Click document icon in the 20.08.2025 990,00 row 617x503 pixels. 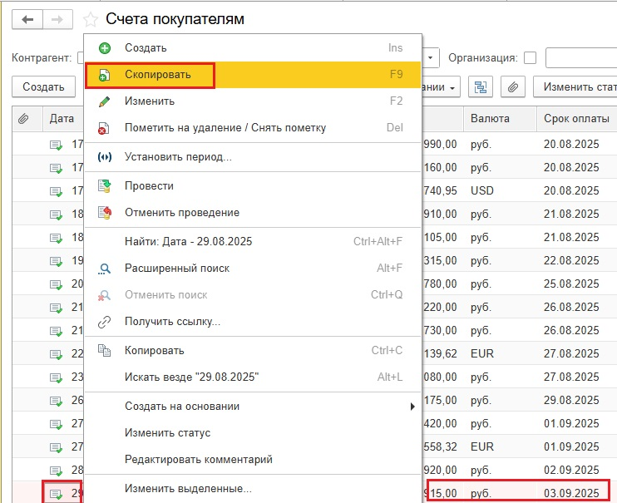pos(56,145)
